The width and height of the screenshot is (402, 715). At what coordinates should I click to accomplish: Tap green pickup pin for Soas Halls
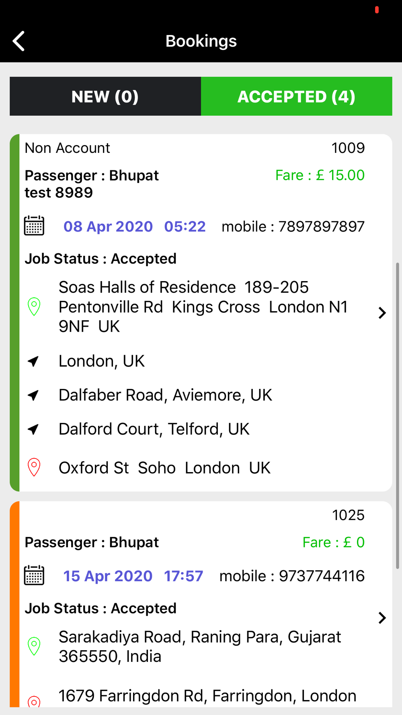coord(34,307)
